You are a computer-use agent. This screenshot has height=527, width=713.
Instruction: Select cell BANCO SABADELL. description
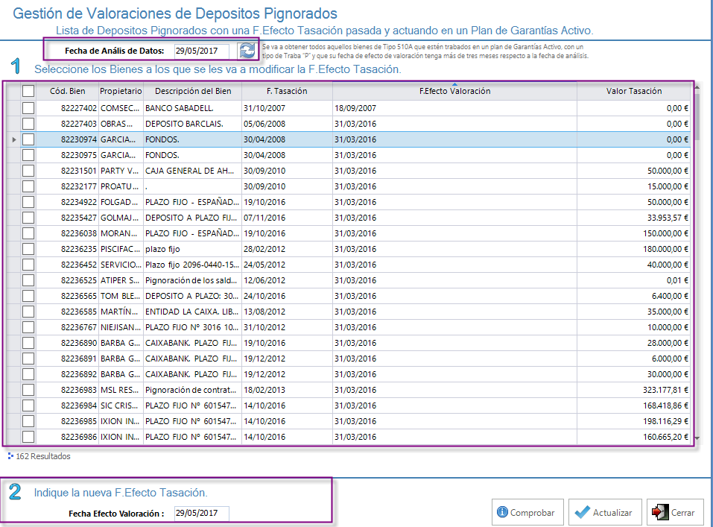[193, 108]
